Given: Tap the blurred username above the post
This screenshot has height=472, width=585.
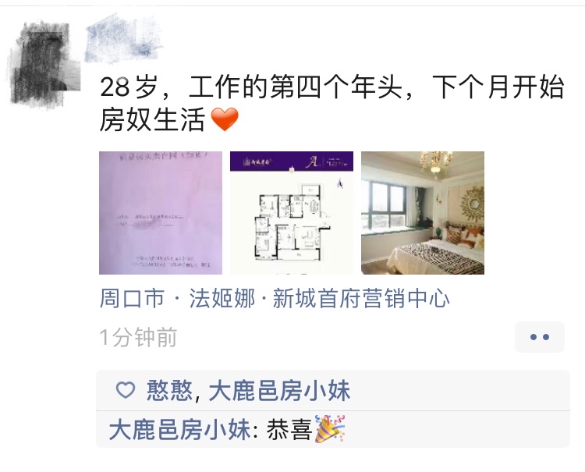Looking at the screenshot, I should click(x=123, y=38).
